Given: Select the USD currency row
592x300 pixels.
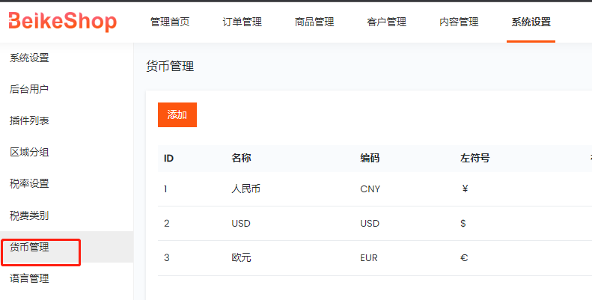Looking at the screenshot, I should tap(375, 224).
